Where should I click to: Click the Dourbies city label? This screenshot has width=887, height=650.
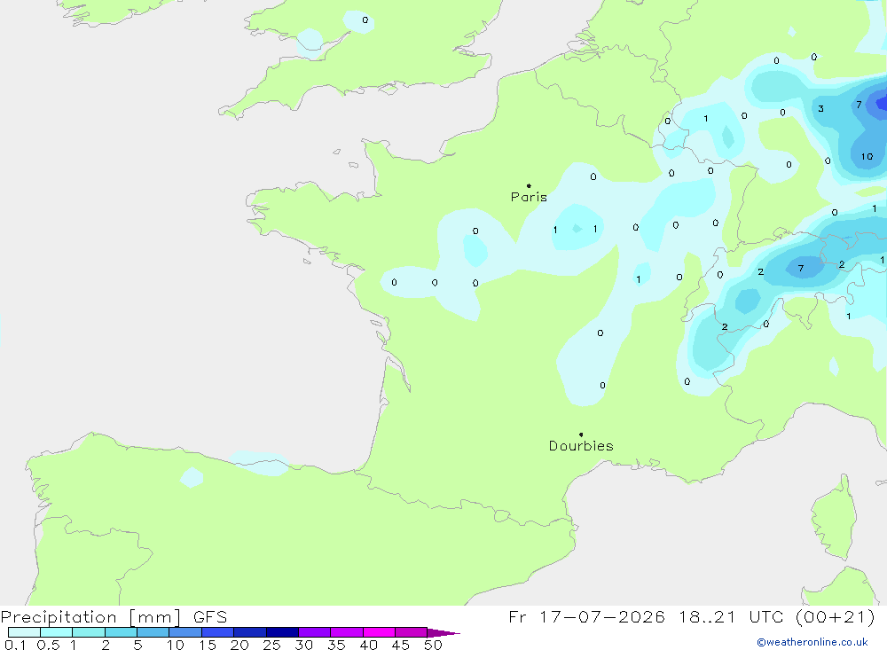pyautogui.click(x=581, y=446)
